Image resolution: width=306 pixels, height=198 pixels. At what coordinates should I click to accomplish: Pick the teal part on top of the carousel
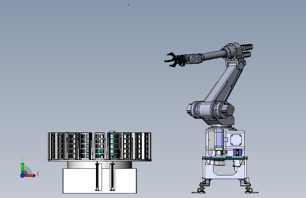[112, 132]
